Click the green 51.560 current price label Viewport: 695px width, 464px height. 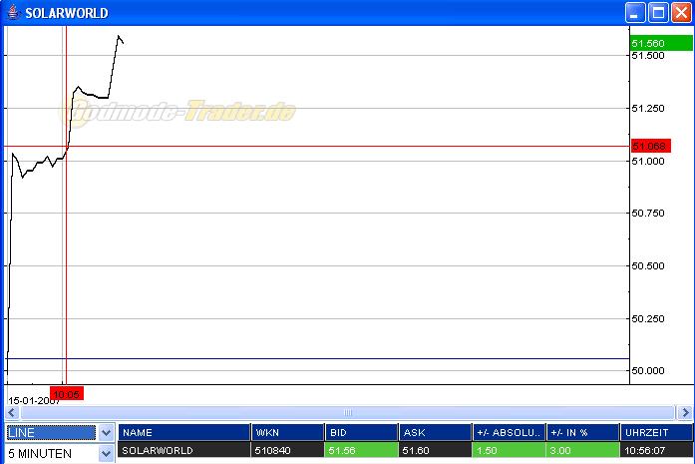(661, 43)
